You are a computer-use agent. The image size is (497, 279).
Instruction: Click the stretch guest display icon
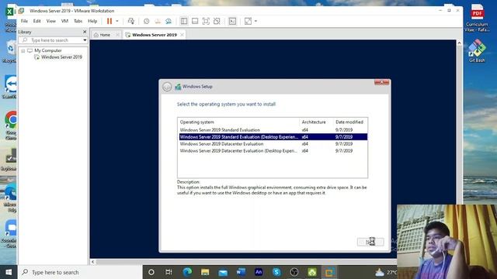pos(248,21)
